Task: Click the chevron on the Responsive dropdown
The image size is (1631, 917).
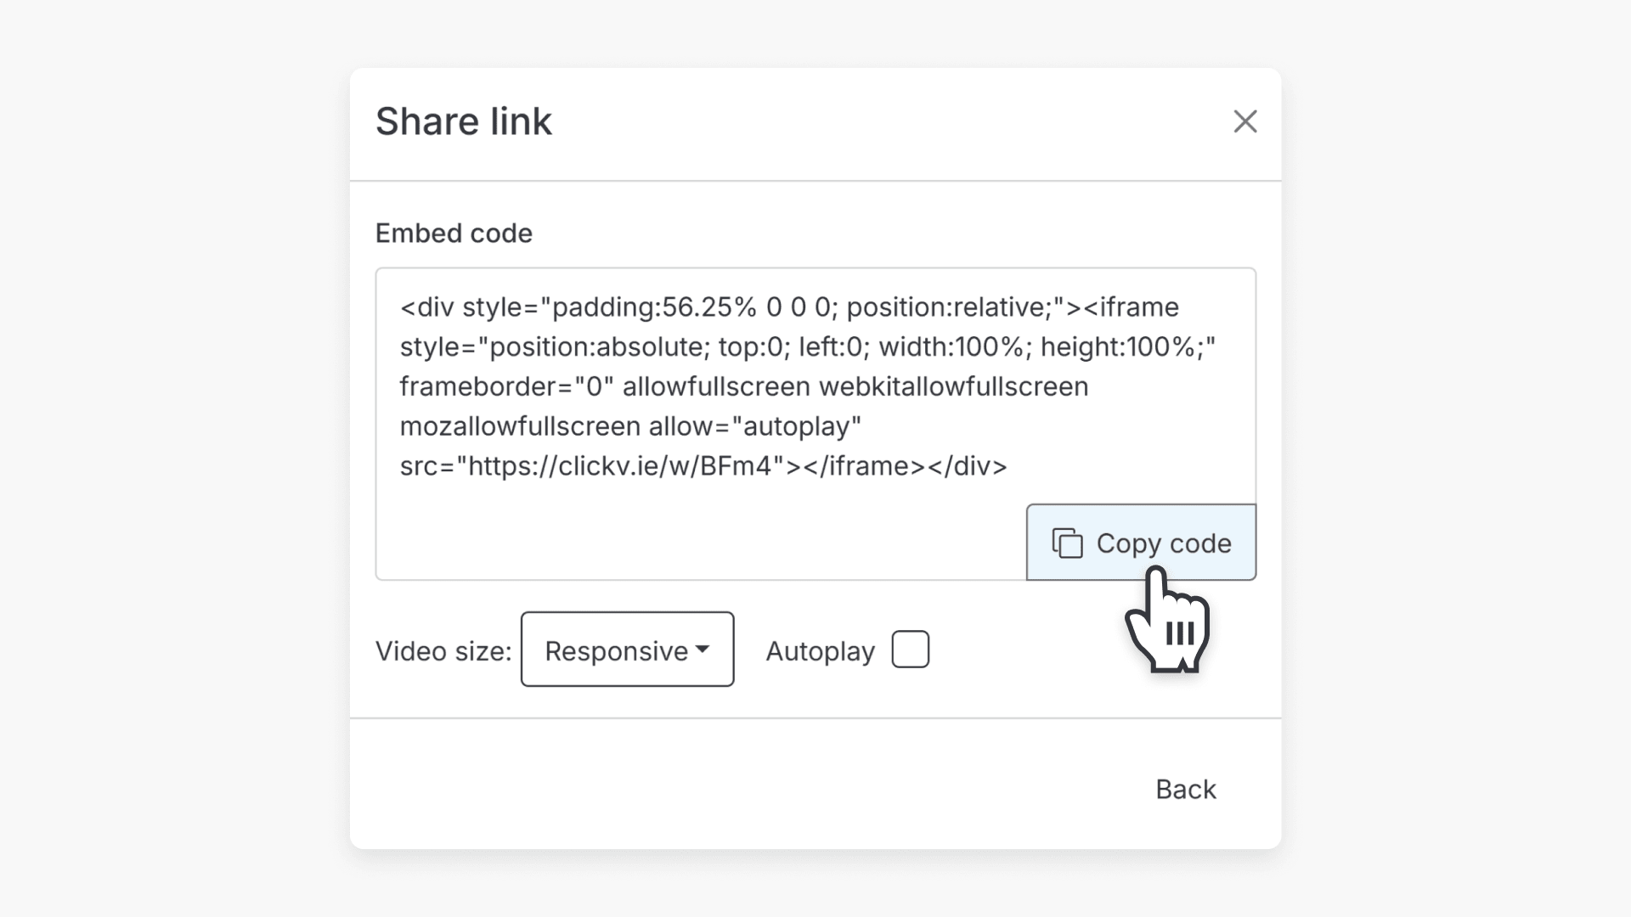Action: [702, 649]
